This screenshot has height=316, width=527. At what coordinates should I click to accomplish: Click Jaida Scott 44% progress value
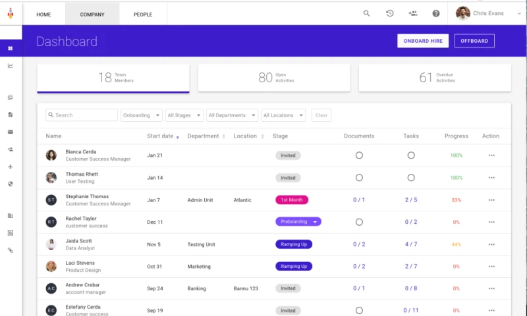456,244
